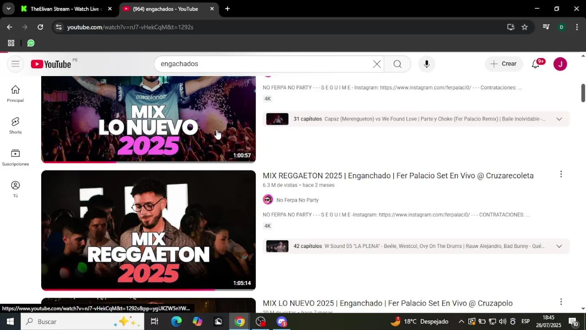The image size is (586, 330).
Task: Launch Microsoft Edge from taskbar
Action: point(176,321)
